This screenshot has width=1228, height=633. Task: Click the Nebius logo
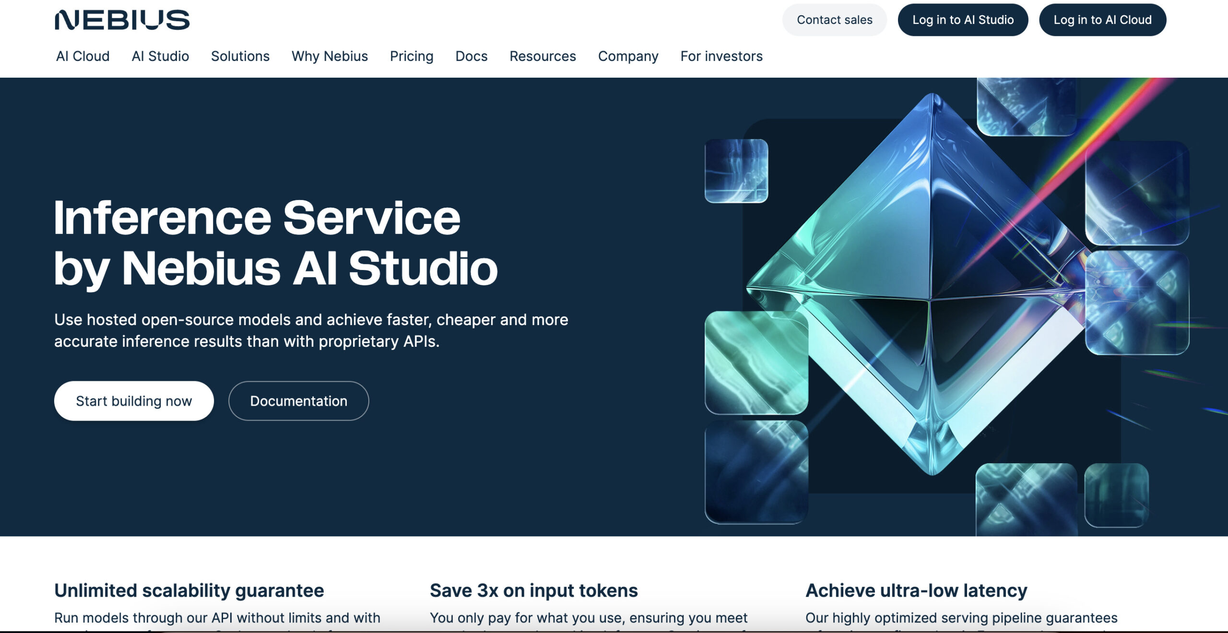point(122,20)
